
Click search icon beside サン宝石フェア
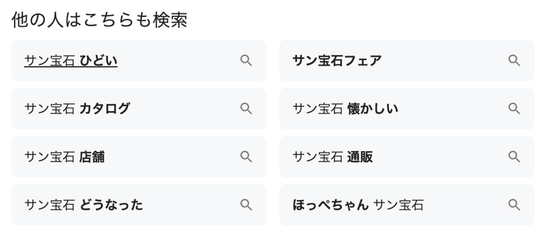[514, 61]
